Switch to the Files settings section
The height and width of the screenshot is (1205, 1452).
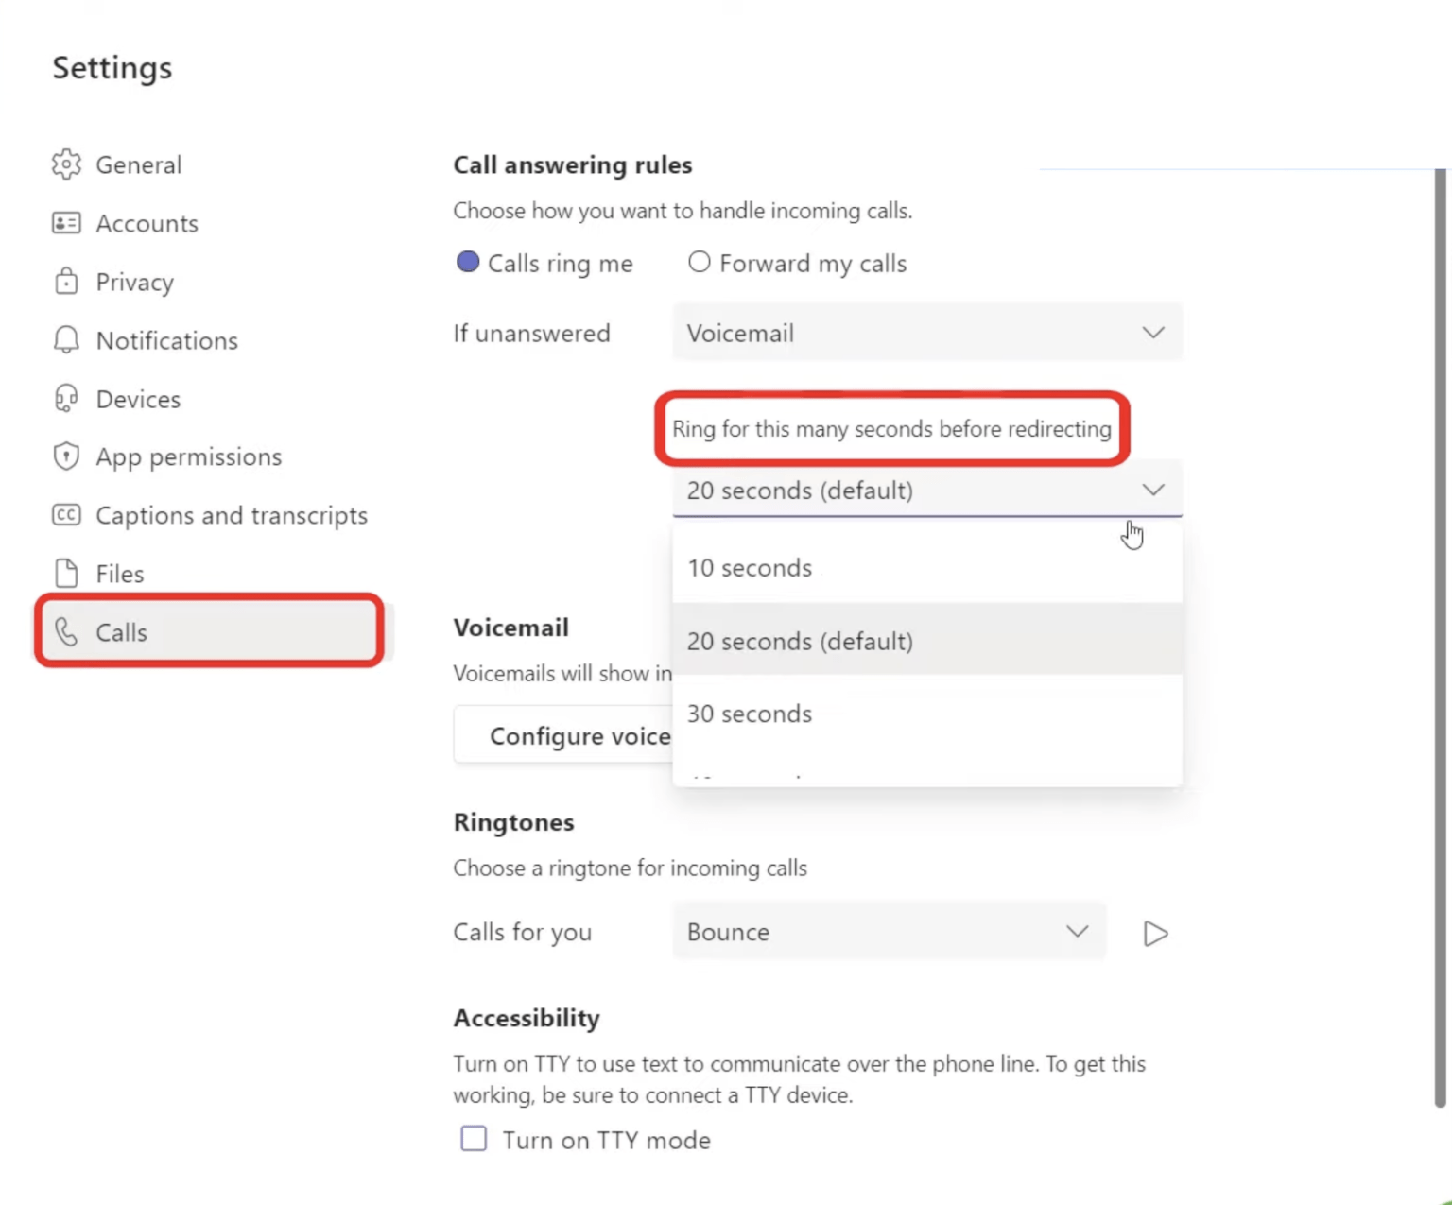[119, 573]
